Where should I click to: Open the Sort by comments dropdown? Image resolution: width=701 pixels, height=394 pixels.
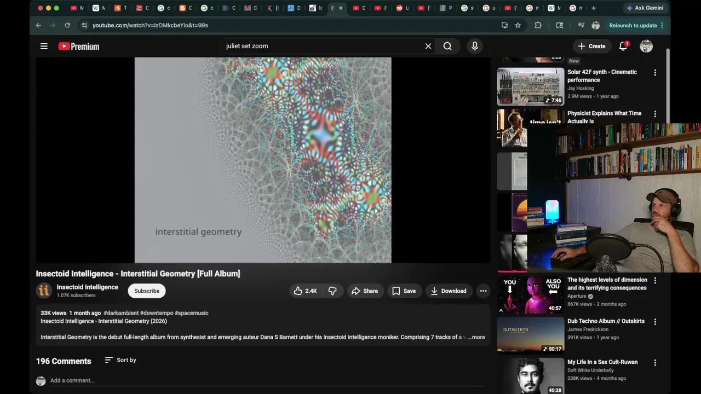pyautogui.click(x=120, y=360)
